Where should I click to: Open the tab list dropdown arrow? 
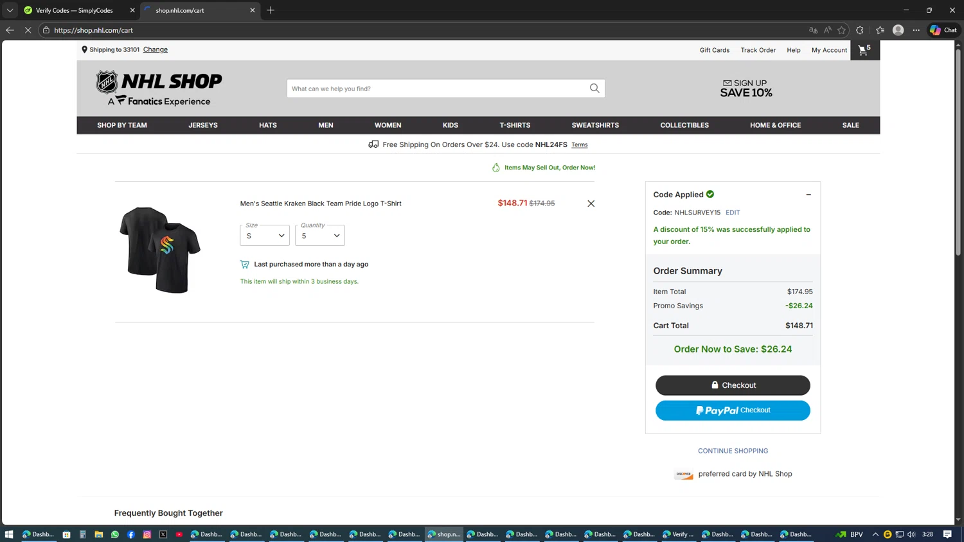pyautogui.click(x=10, y=10)
